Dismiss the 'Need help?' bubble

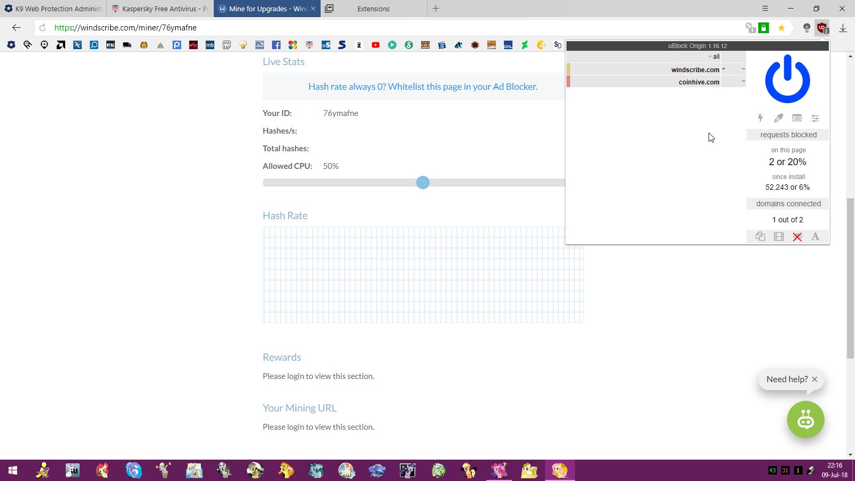point(814,379)
